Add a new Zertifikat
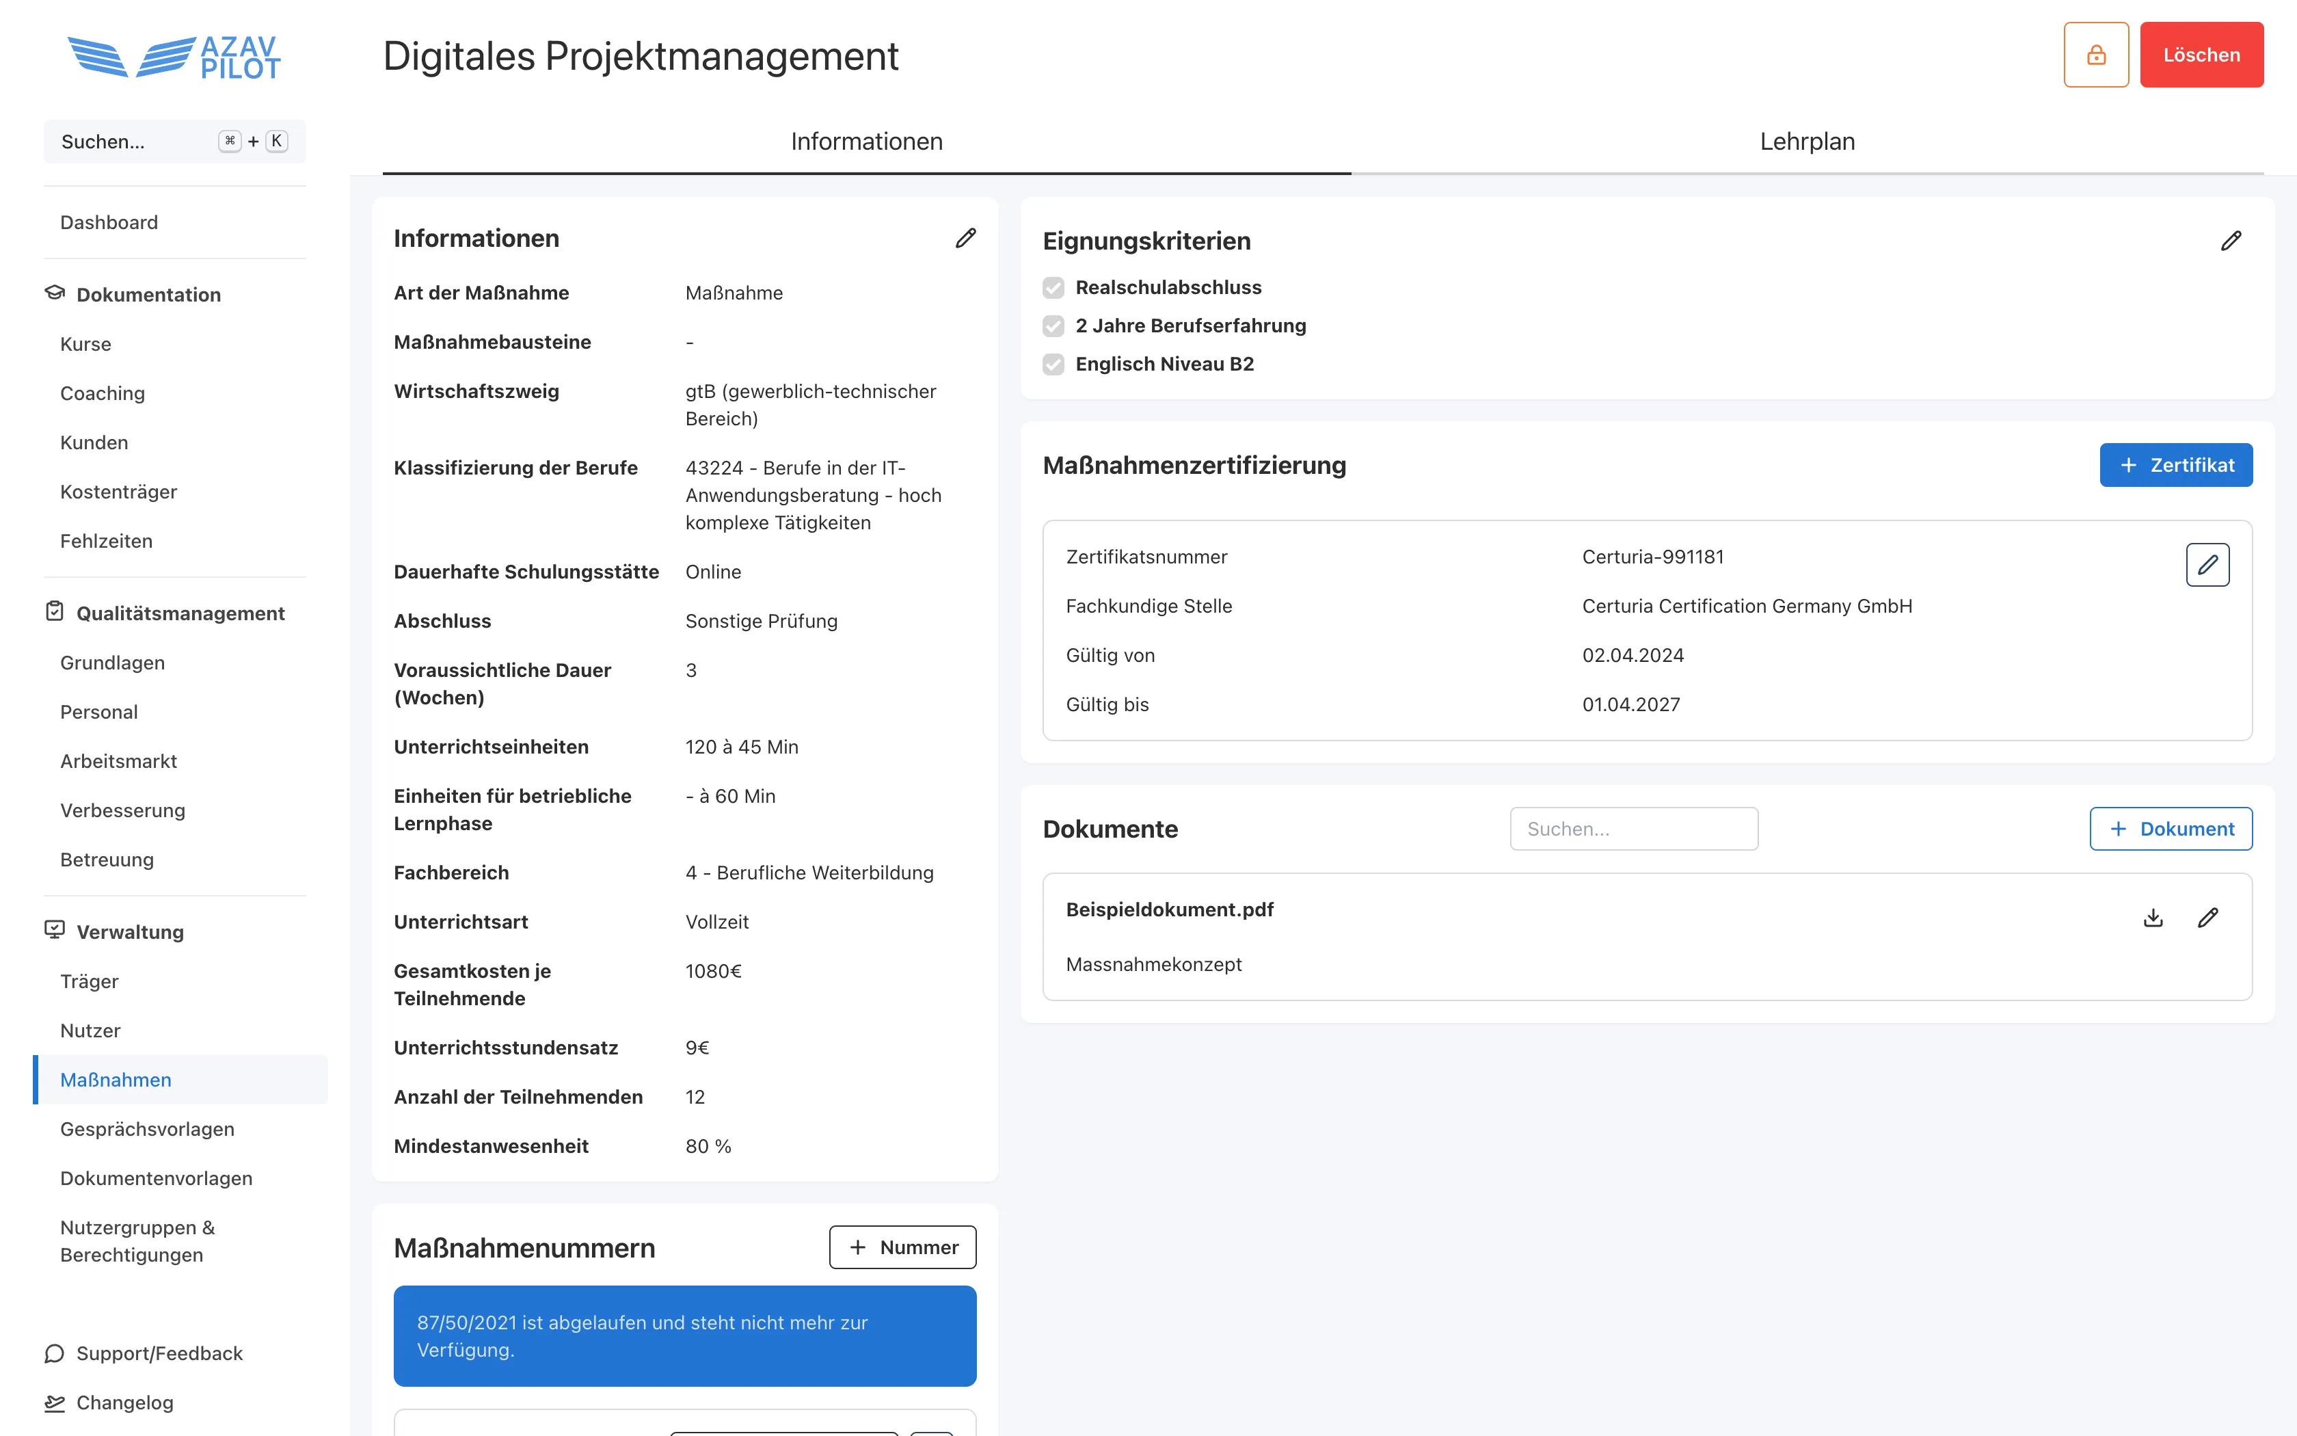Viewport: 2297px width, 1436px height. click(2175, 466)
